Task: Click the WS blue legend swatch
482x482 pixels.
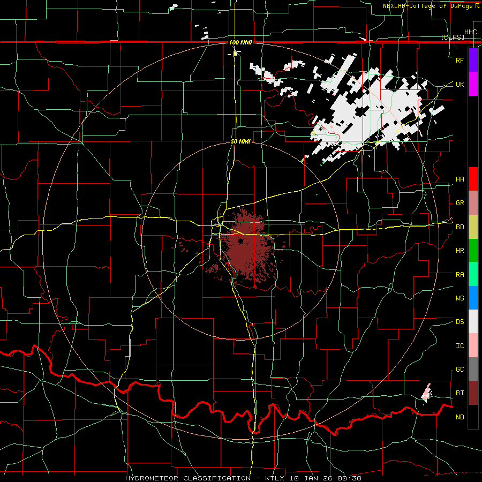Action: pyautogui.click(x=473, y=298)
